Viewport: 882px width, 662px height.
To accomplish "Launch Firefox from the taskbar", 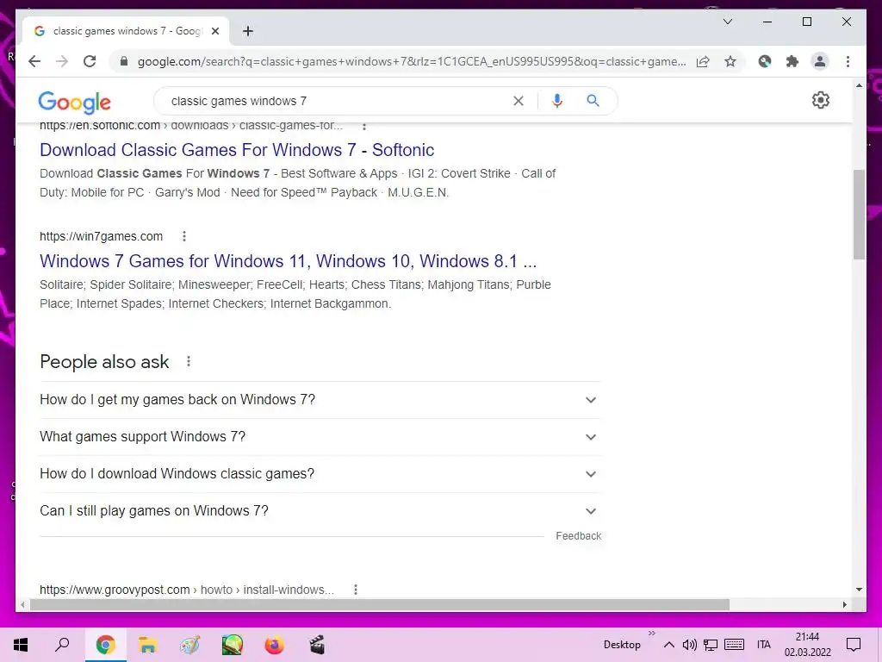I will 275,645.
